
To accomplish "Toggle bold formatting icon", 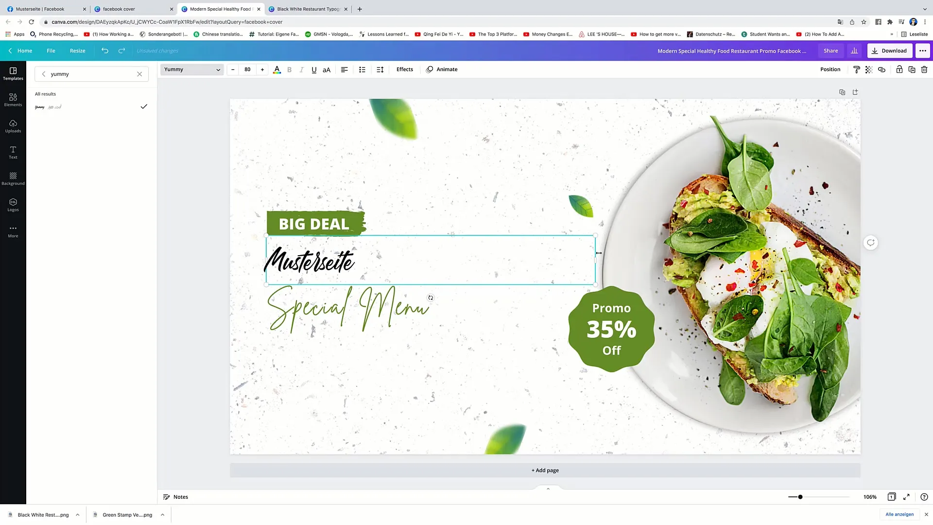I will pos(290,69).
